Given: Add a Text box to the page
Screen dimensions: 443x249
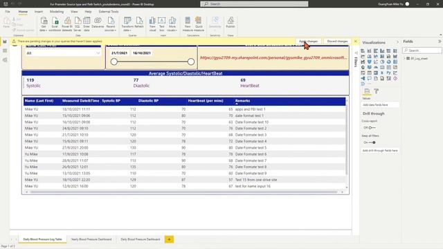Looking at the screenshot, I should [x=161, y=24].
